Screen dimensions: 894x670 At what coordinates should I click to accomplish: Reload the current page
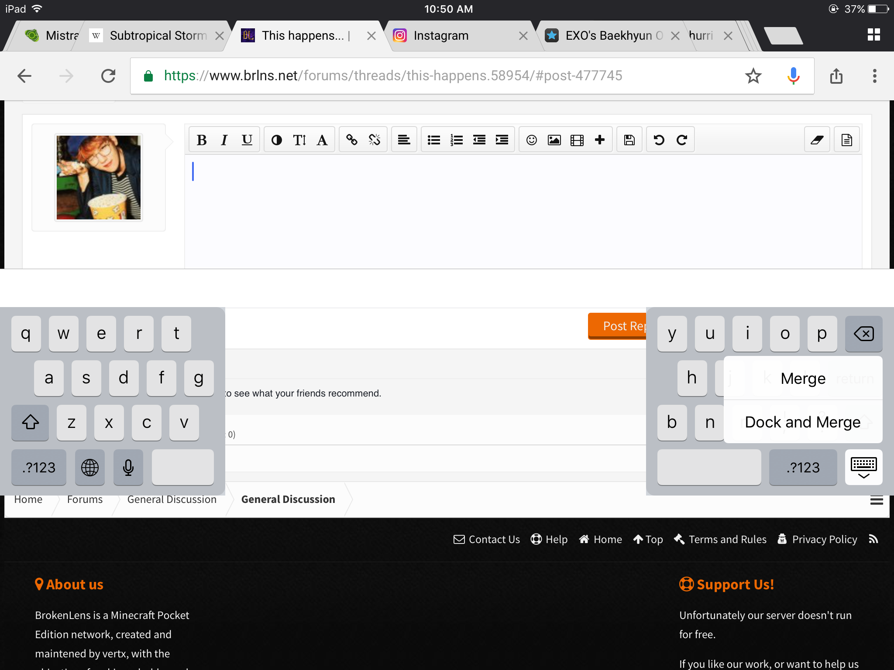[108, 76]
